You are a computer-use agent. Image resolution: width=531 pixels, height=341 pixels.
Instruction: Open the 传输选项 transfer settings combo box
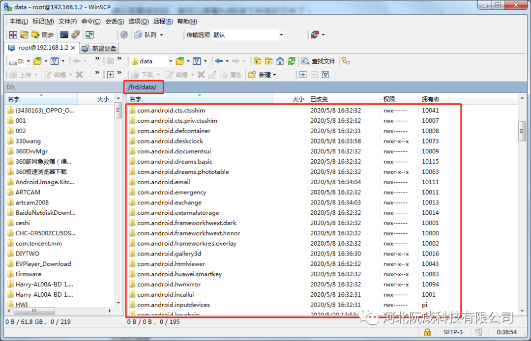[x=248, y=34]
